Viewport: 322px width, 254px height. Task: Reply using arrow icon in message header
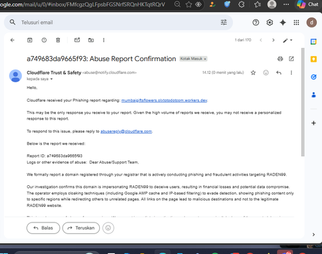point(279,73)
